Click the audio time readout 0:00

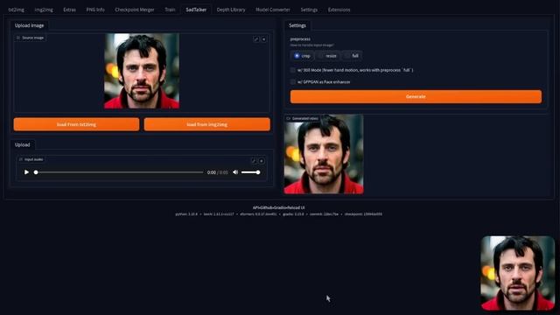click(x=212, y=172)
